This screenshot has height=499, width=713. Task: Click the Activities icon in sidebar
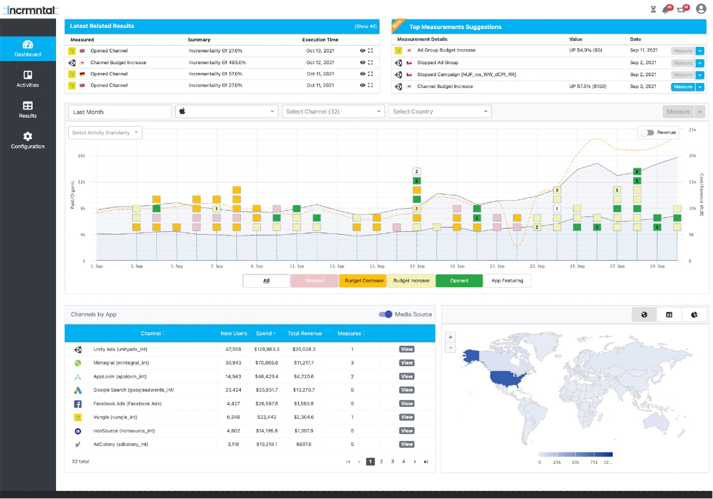[x=28, y=75]
